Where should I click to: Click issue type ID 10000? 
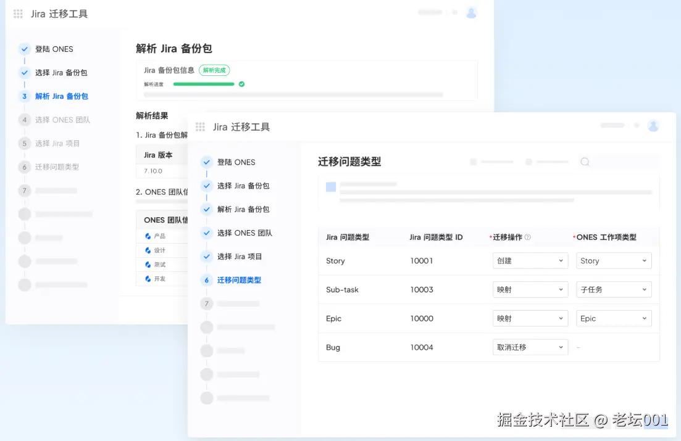coord(421,319)
